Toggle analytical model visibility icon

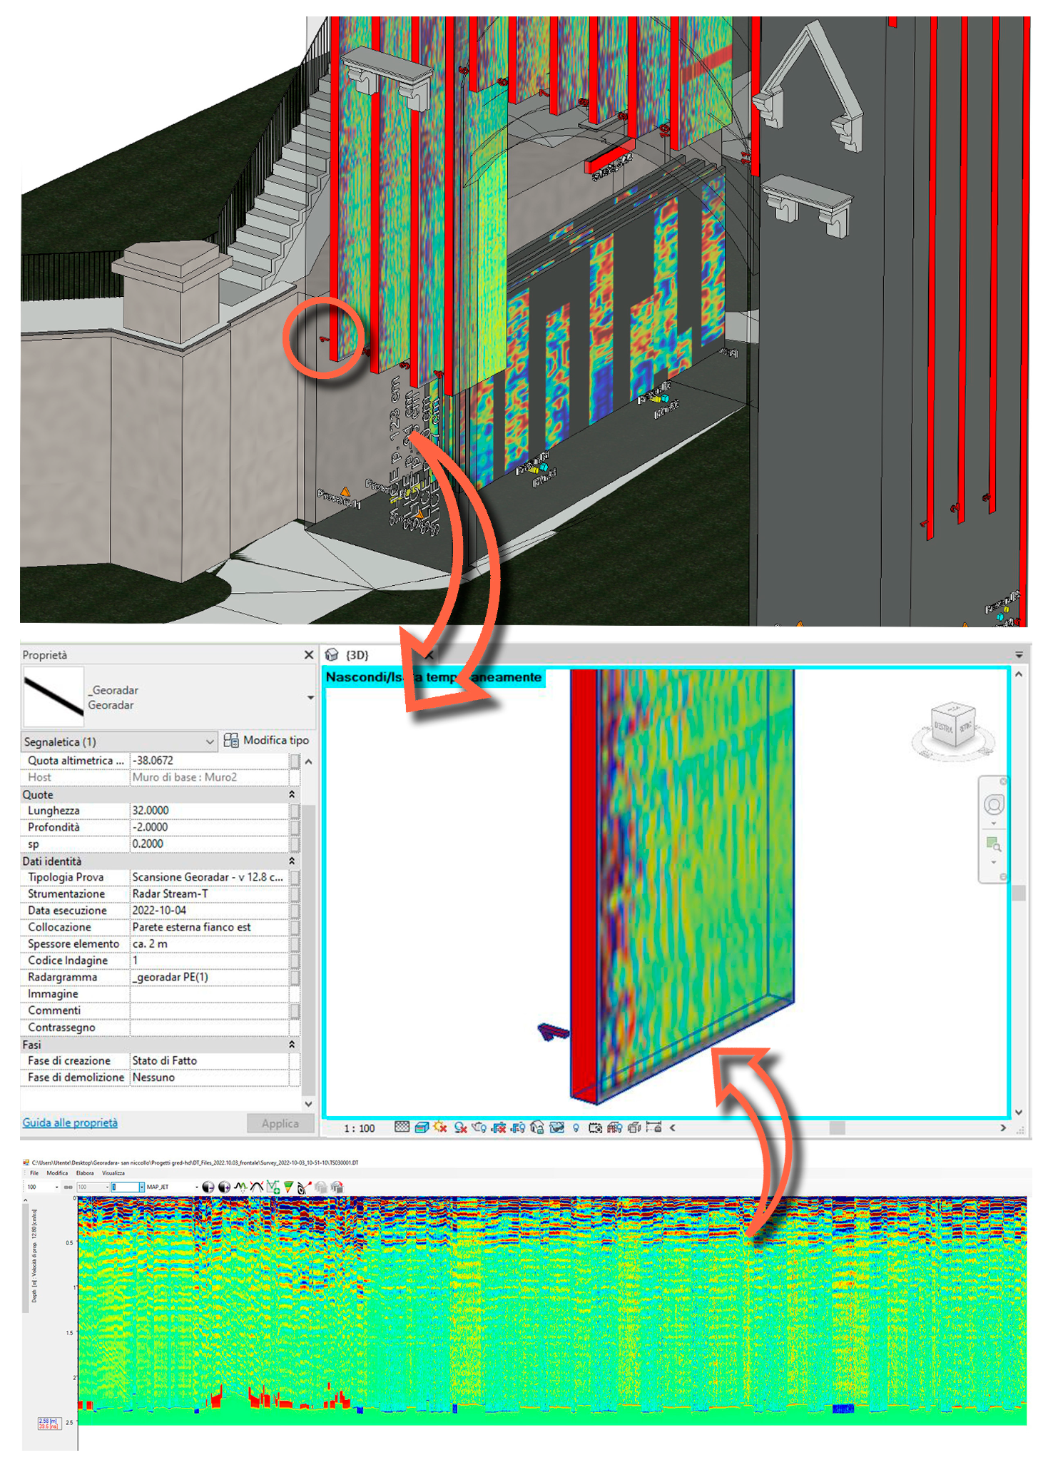click(614, 1127)
